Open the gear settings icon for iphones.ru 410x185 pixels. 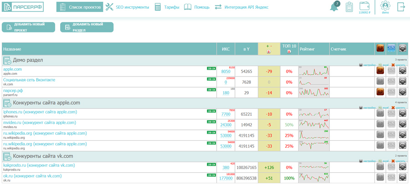coord(402,113)
